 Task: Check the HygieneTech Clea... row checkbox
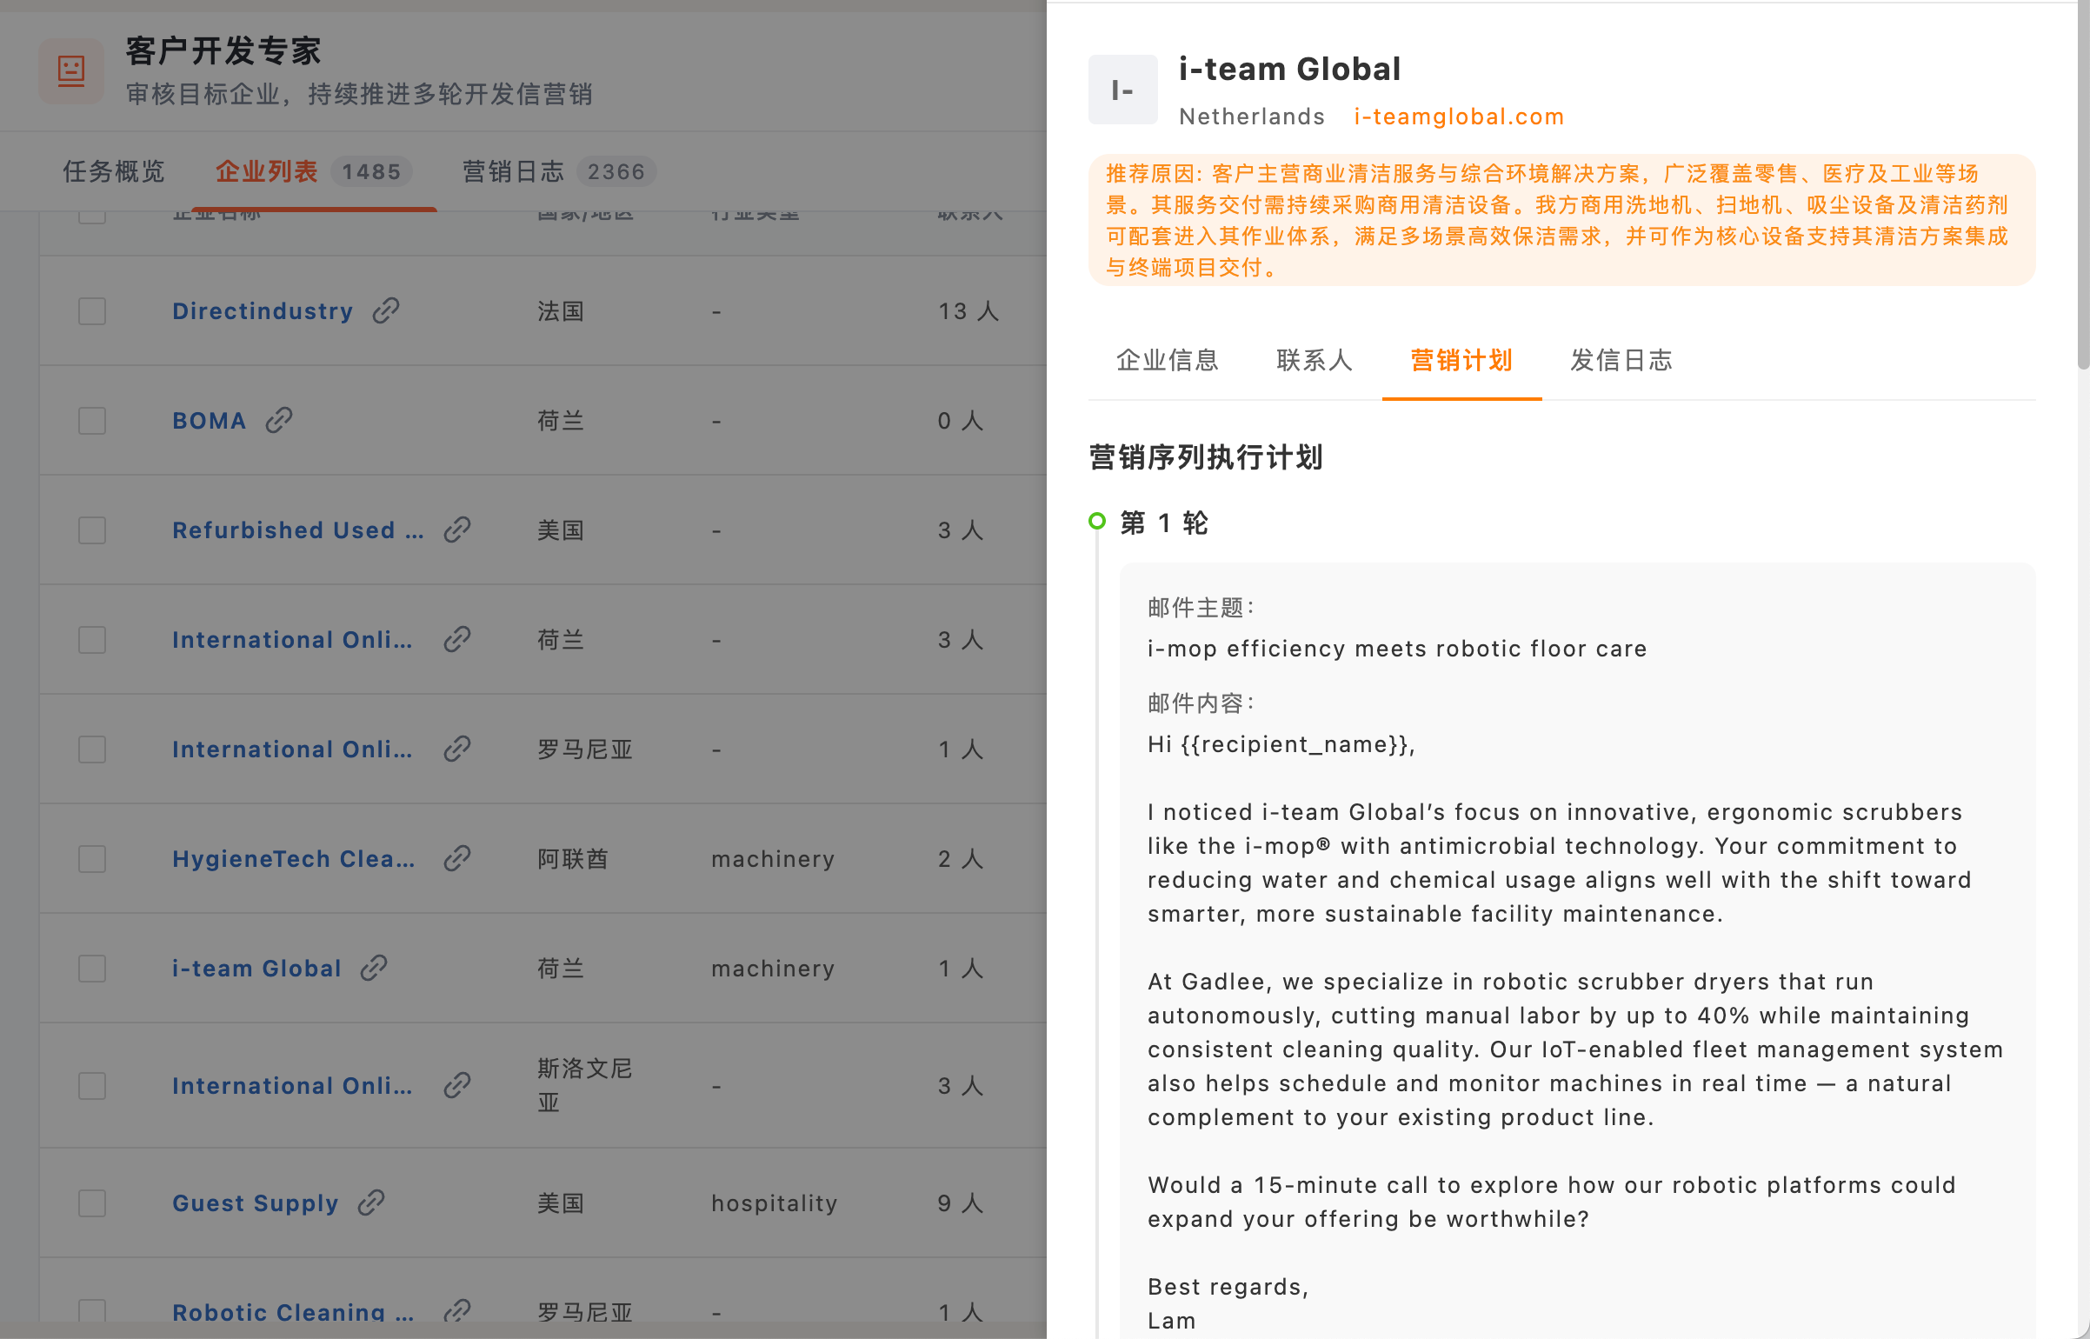coord(92,859)
